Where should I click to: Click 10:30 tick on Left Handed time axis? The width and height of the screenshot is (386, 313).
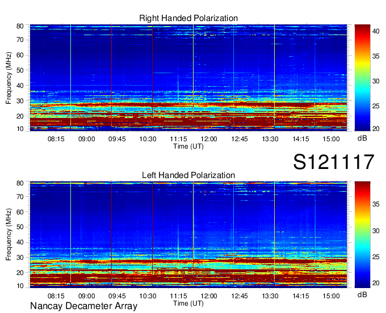point(148,296)
